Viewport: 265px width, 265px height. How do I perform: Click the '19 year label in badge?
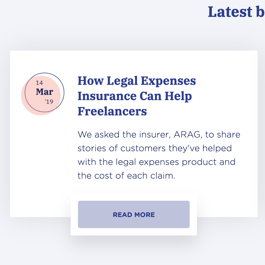pos(49,102)
